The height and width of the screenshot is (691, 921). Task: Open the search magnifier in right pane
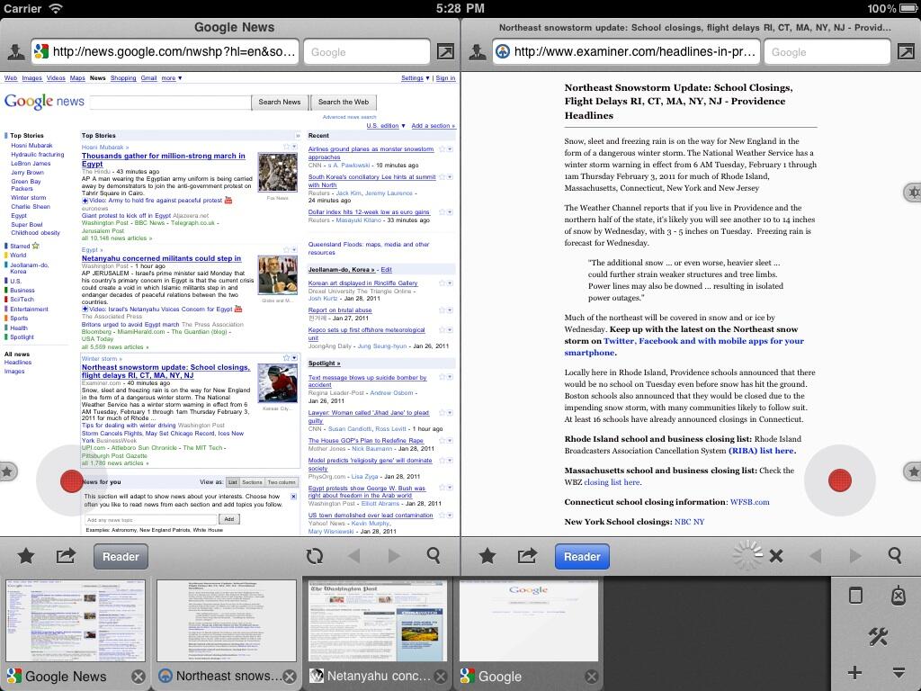[x=894, y=556]
